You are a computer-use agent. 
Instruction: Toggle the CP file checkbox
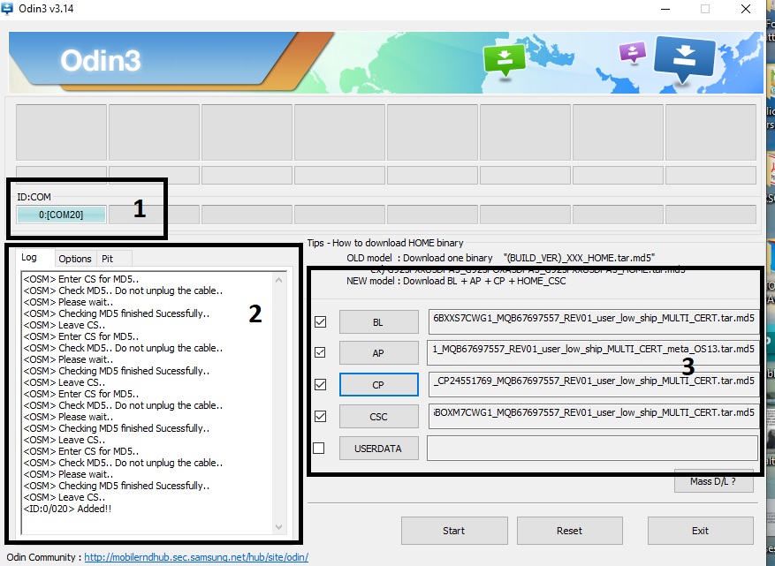[320, 384]
